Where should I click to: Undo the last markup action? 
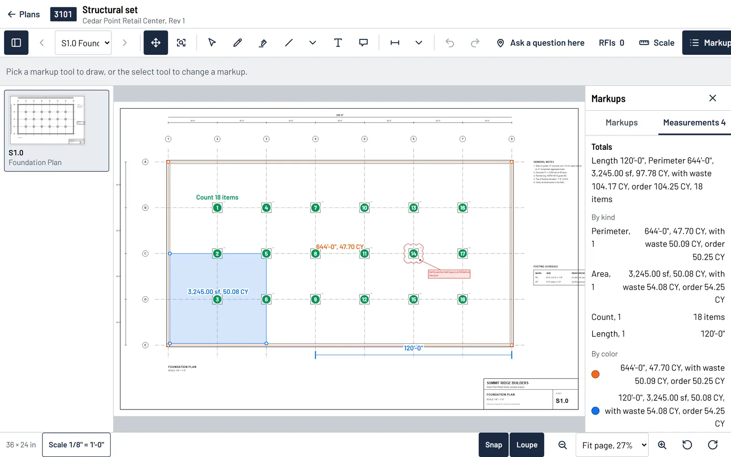click(x=450, y=43)
